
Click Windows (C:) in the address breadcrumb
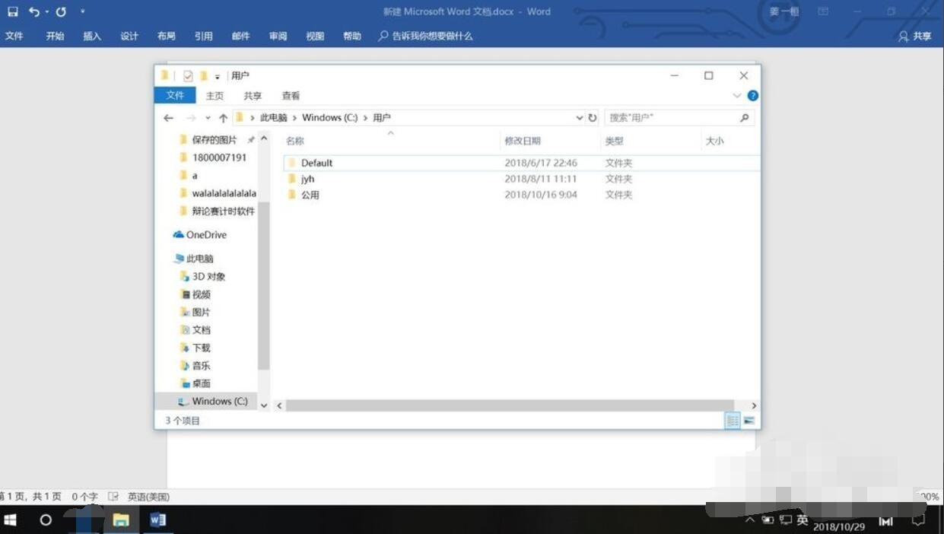(x=329, y=118)
